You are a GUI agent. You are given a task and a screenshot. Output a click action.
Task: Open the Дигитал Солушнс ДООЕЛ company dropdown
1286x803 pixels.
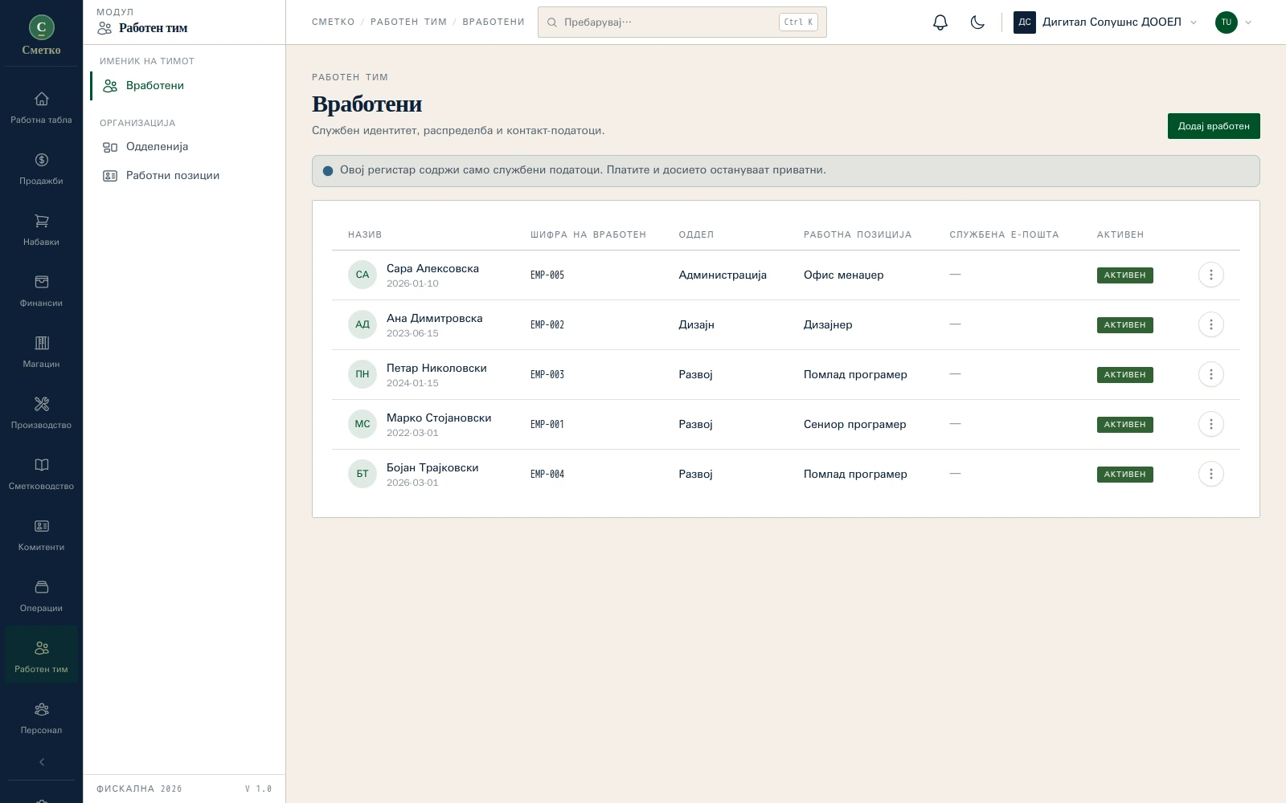click(x=1106, y=22)
